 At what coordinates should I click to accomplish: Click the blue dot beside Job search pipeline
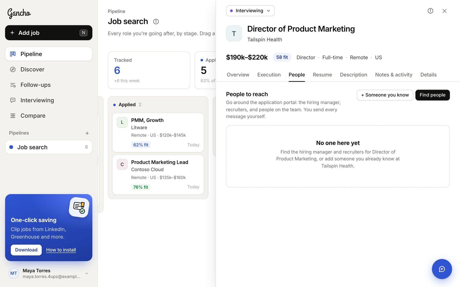click(11, 147)
